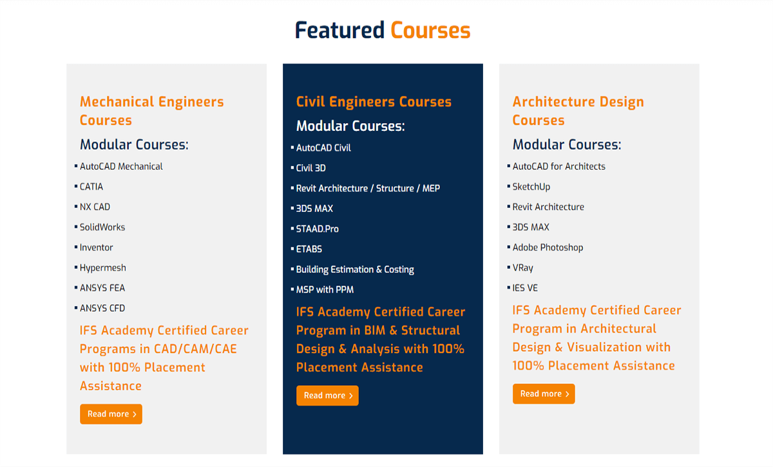Select ETABS course item
The height and width of the screenshot is (467, 773).
(309, 249)
